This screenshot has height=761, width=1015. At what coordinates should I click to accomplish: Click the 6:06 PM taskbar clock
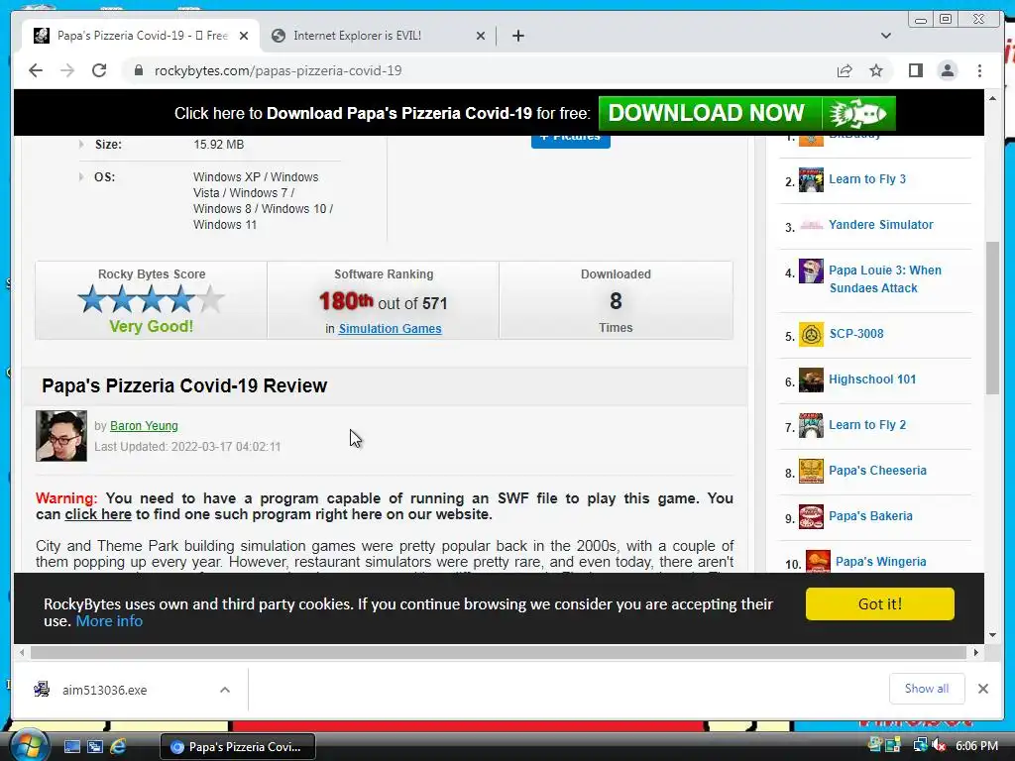(976, 746)
